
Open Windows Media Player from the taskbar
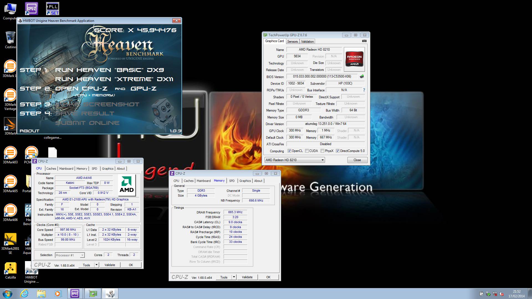point(58,293)
